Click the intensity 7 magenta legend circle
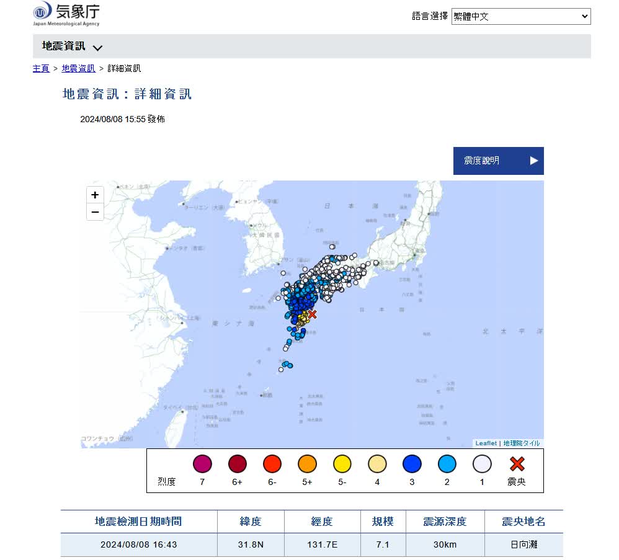 202,464
